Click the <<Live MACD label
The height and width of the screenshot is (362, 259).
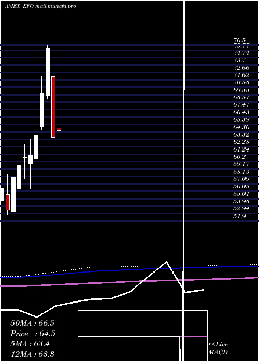coord(218,349)
